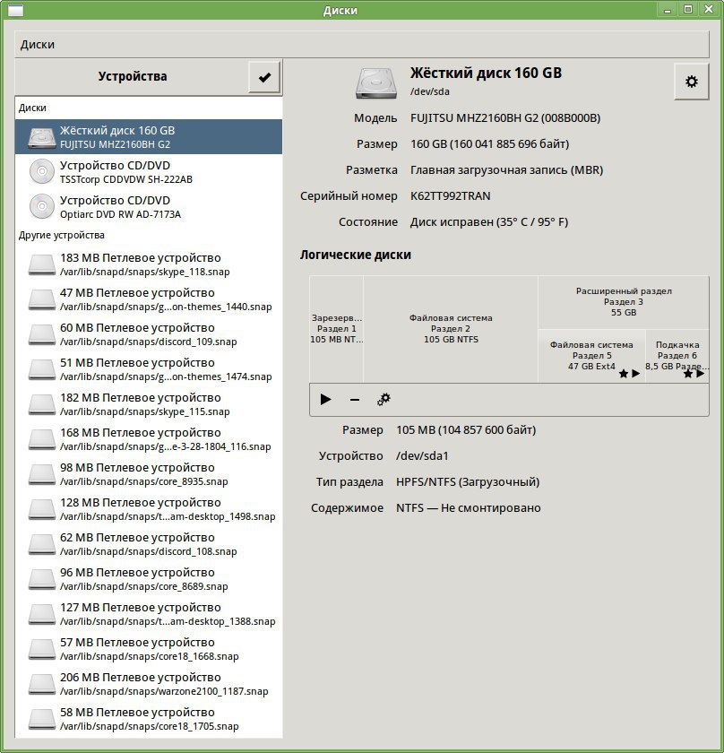The height and width of the screenshot is (753, 724).
Task: Select the 127 MB am-desktop_1388.snap loop device
Action: point(149,614)
